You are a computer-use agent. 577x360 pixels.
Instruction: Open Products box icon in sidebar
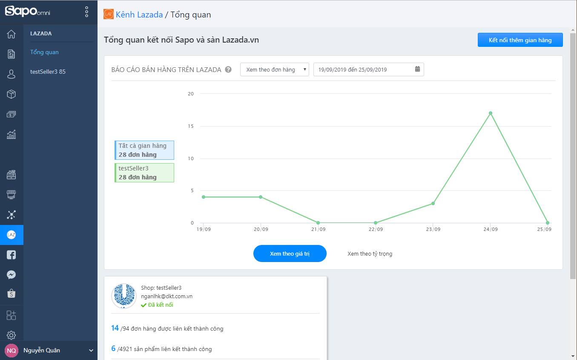pyautogui.click(x=11, y=94)
